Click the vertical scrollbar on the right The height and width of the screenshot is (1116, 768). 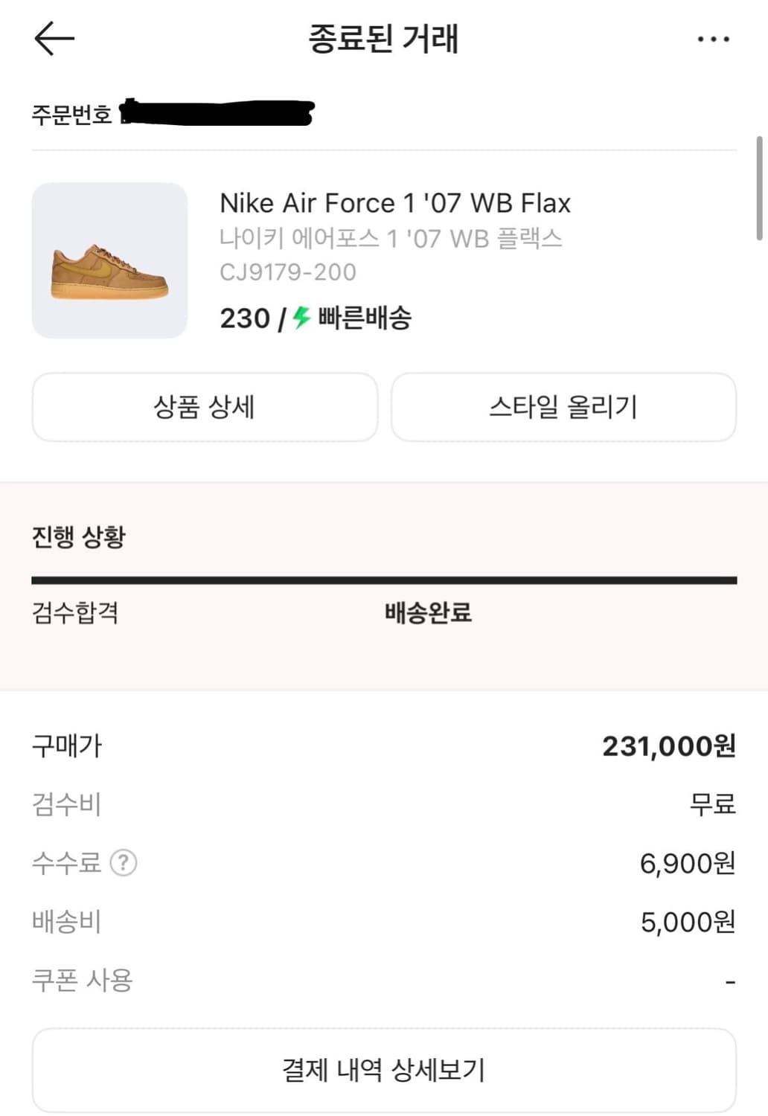tap(759, 188)
